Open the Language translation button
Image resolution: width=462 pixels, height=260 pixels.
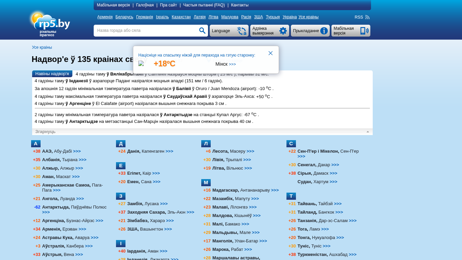229,31
